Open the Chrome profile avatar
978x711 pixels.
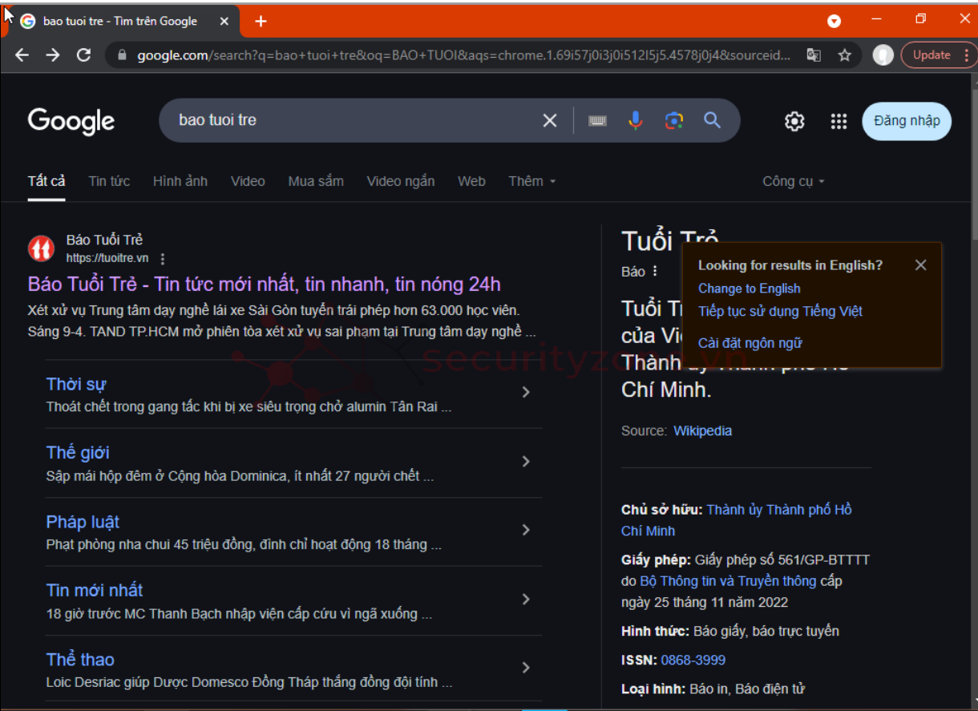(883, 55)
